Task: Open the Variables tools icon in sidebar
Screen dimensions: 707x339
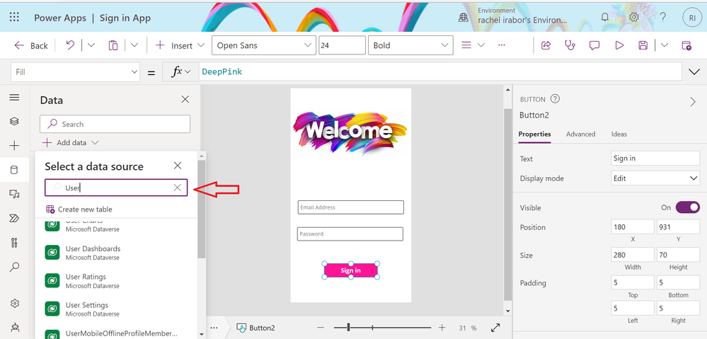Action: [x=14, y=243]
